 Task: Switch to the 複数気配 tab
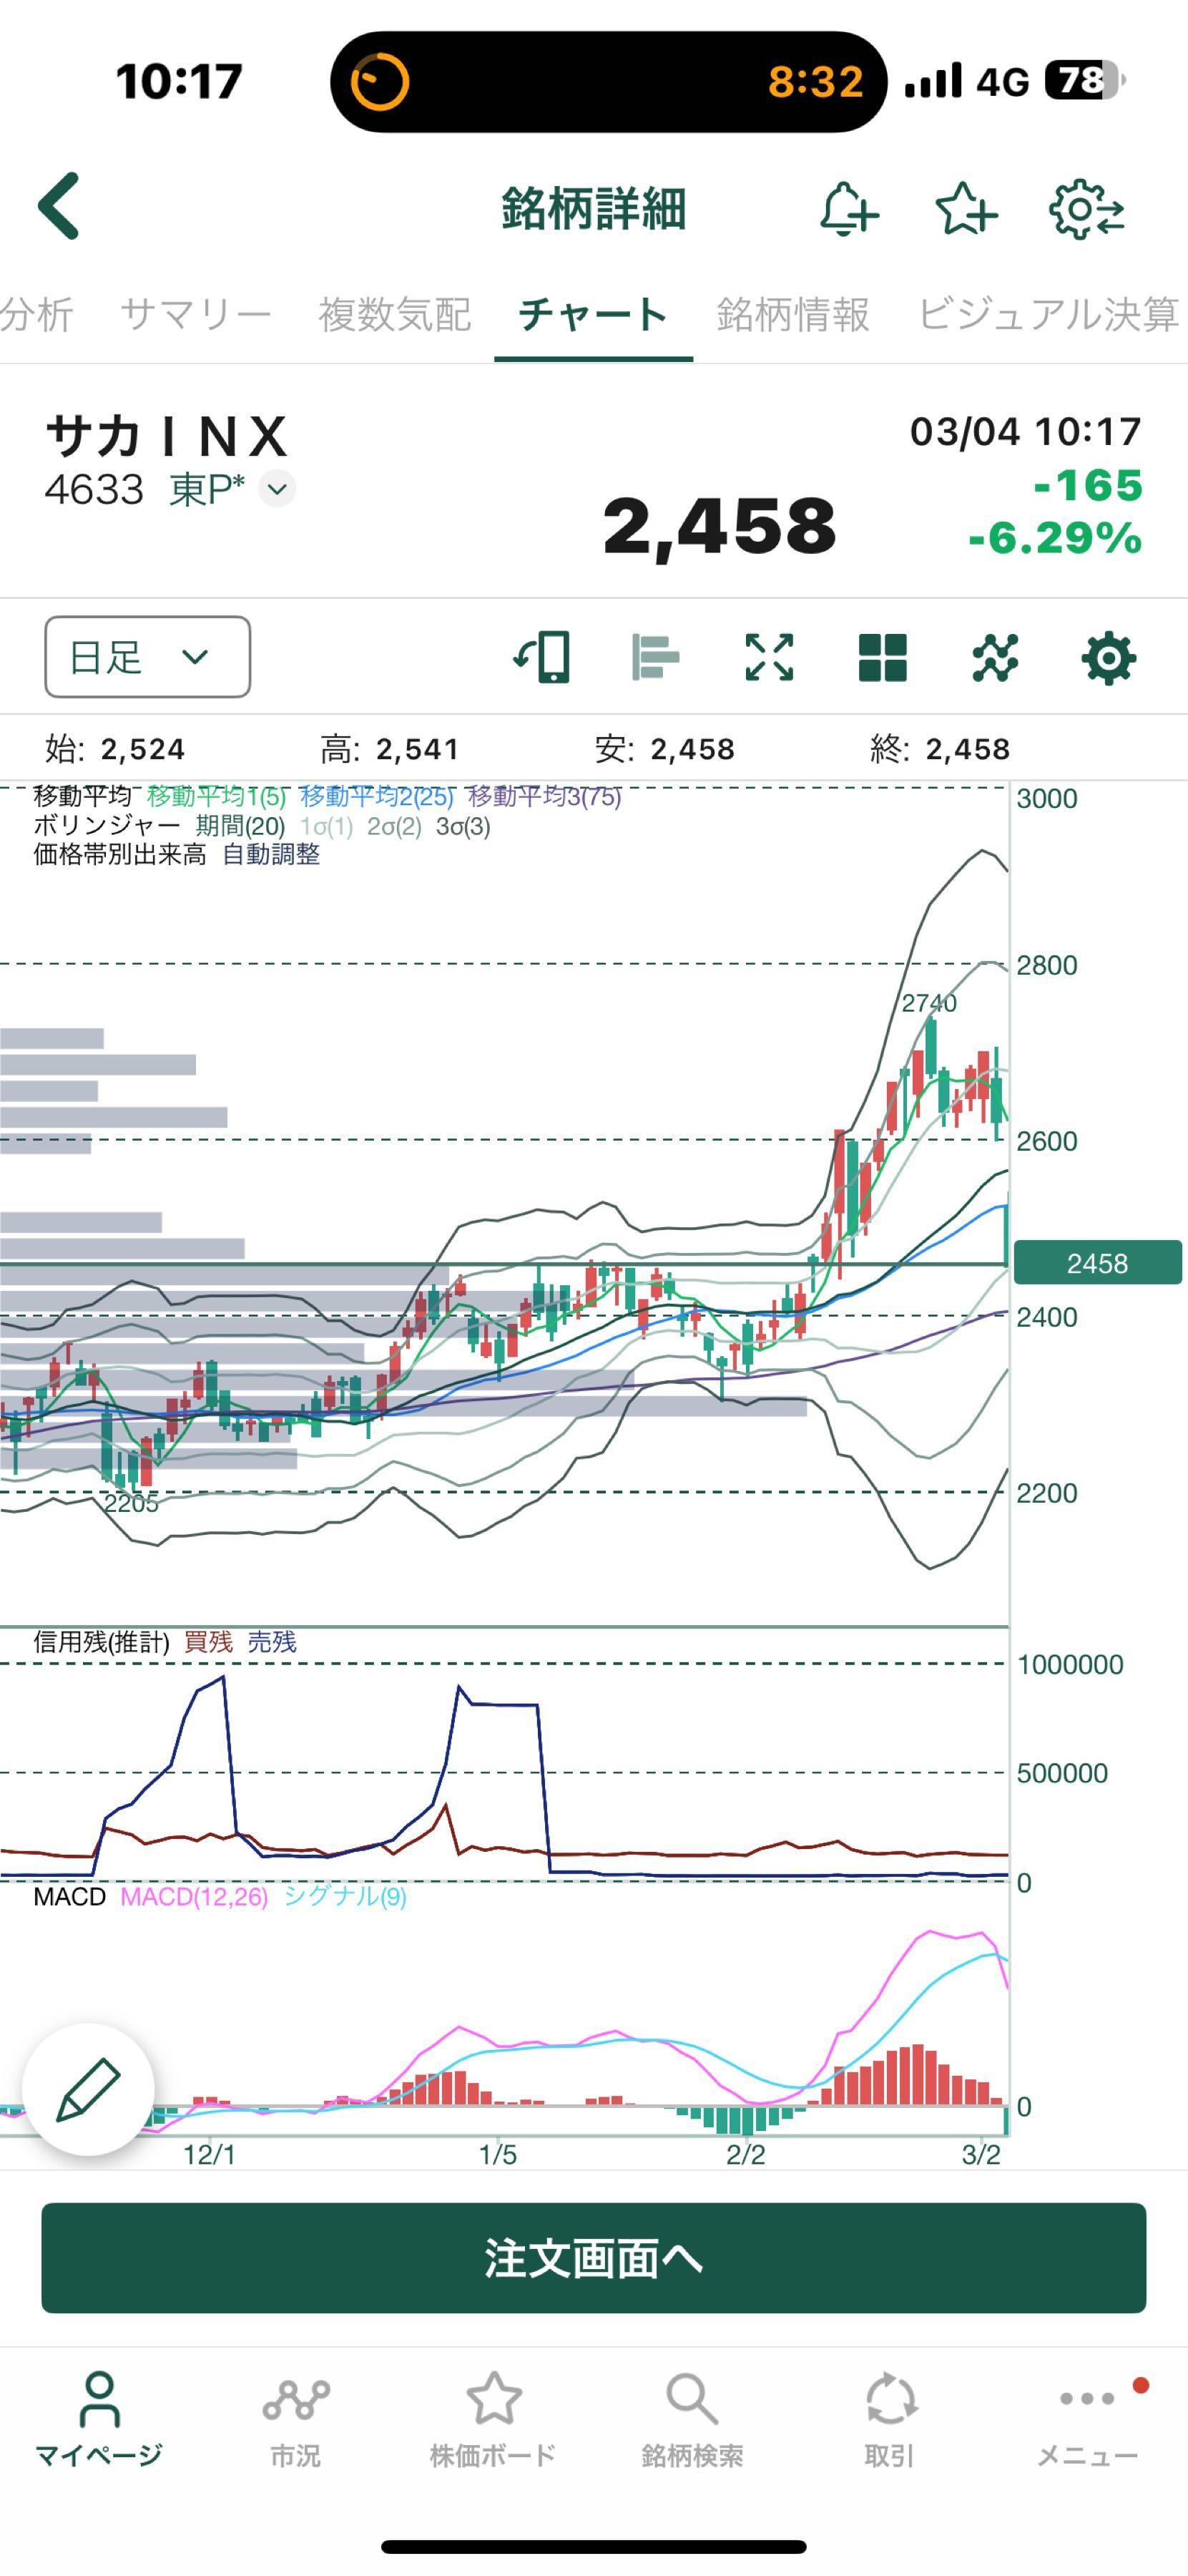[x=395, y=314]
